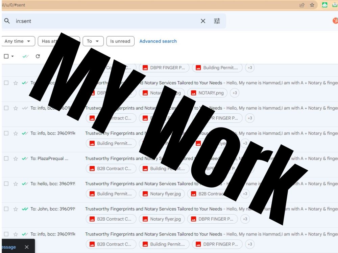The height and width of the screenshot is (253, 338).
Task: Click tracking checkmarks on the John email
Action: (x=25, y=209)
